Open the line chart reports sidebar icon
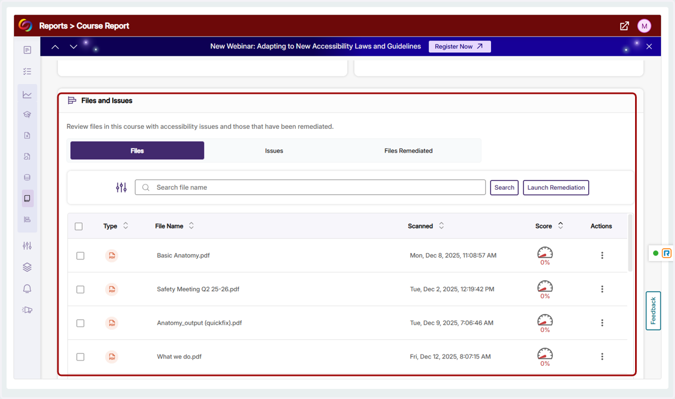This screenshot has width=675, height=399. pyautogui.click(x=27, y=95)
